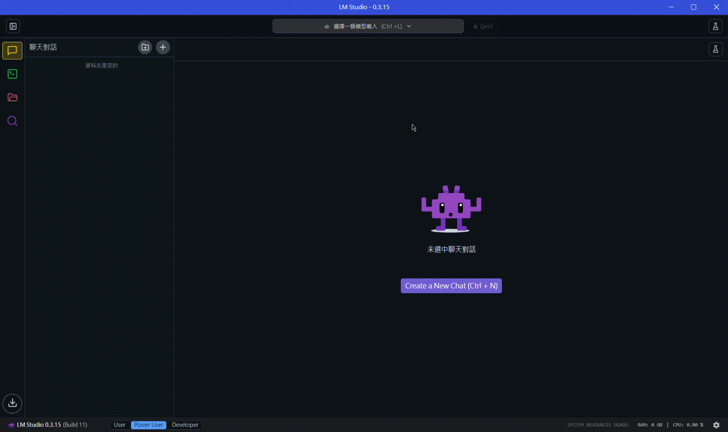This screenshot has width=728, height=432.
Task: Open the Chat panel from the sidebar
Action: click(x=12, y=50)
